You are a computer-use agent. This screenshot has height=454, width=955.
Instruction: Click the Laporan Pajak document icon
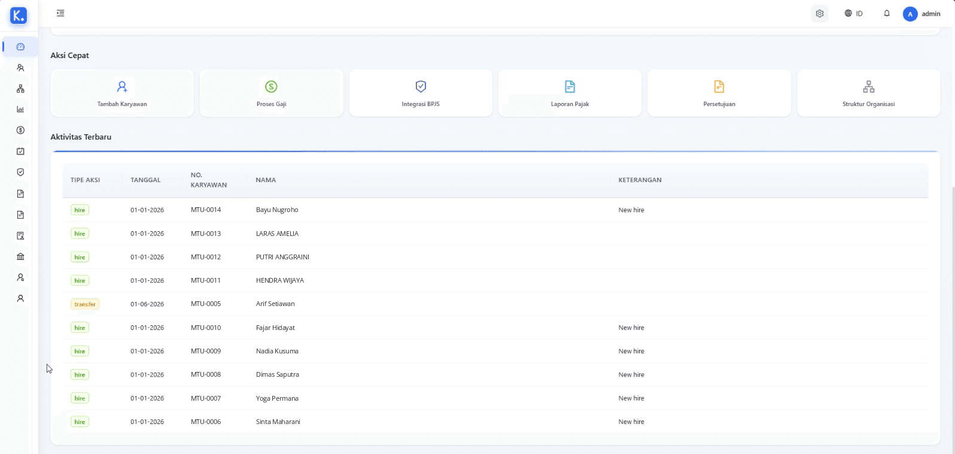tap(570, 87)
